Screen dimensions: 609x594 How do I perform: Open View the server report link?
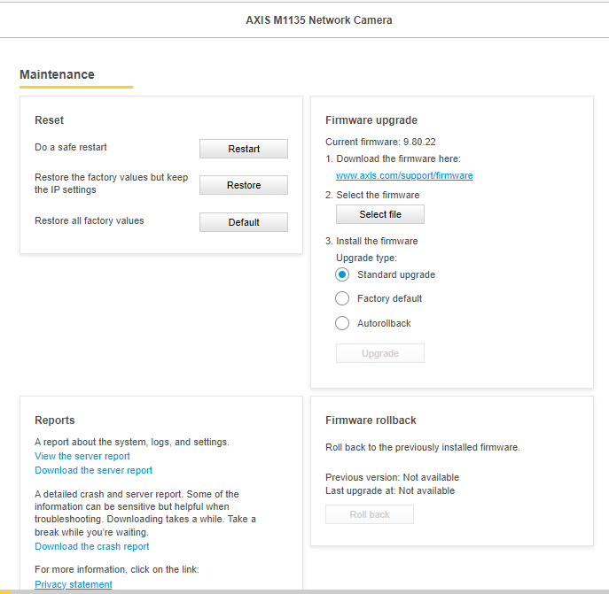click(82, 456)
